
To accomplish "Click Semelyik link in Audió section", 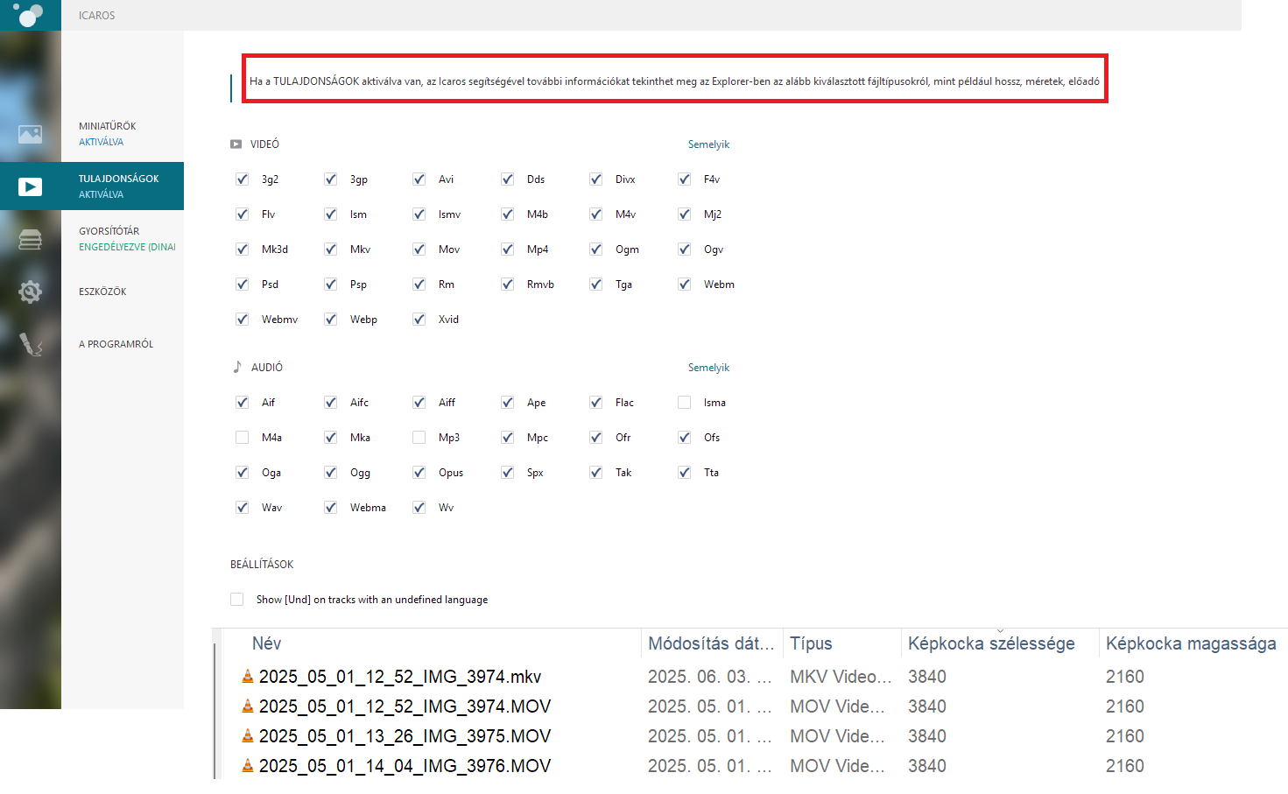I will point(708,368).
